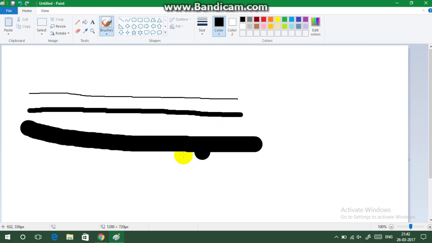Click the Resize button

click(x=58, y=26)
